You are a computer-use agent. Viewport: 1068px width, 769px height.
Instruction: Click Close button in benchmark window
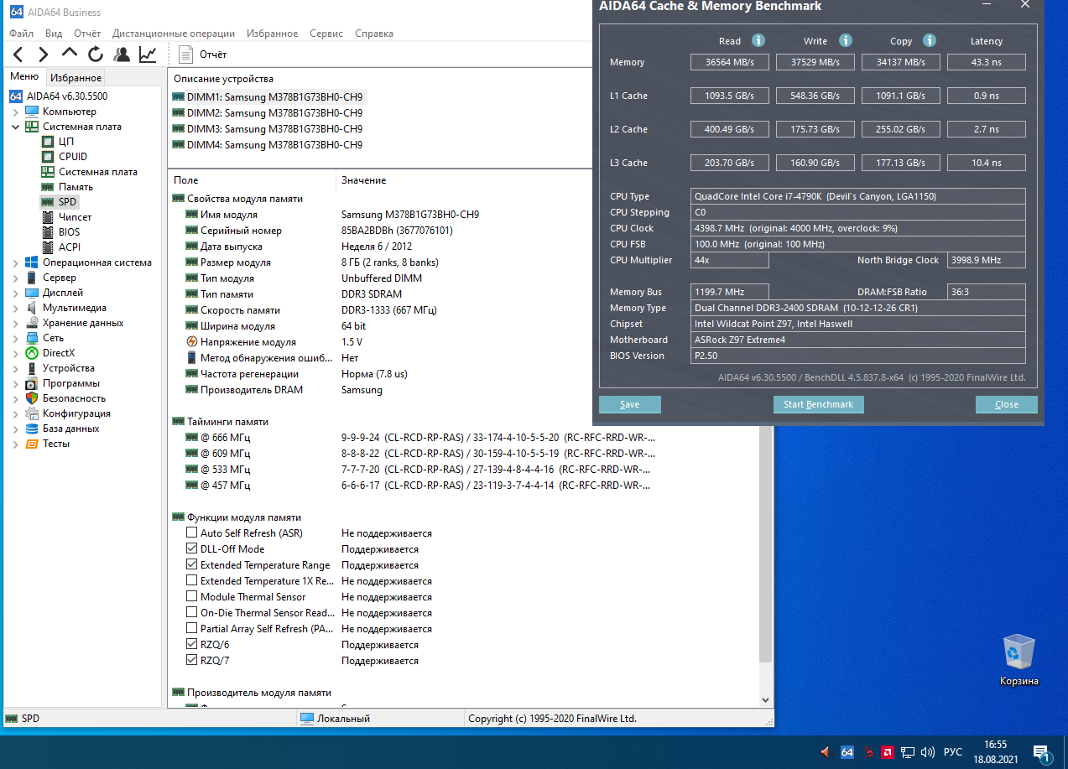[1007, 404]
